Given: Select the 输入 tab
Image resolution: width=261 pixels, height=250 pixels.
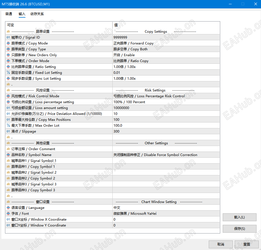Looking at the screenshot, I should pyautogui.click(x=22, y=14).
